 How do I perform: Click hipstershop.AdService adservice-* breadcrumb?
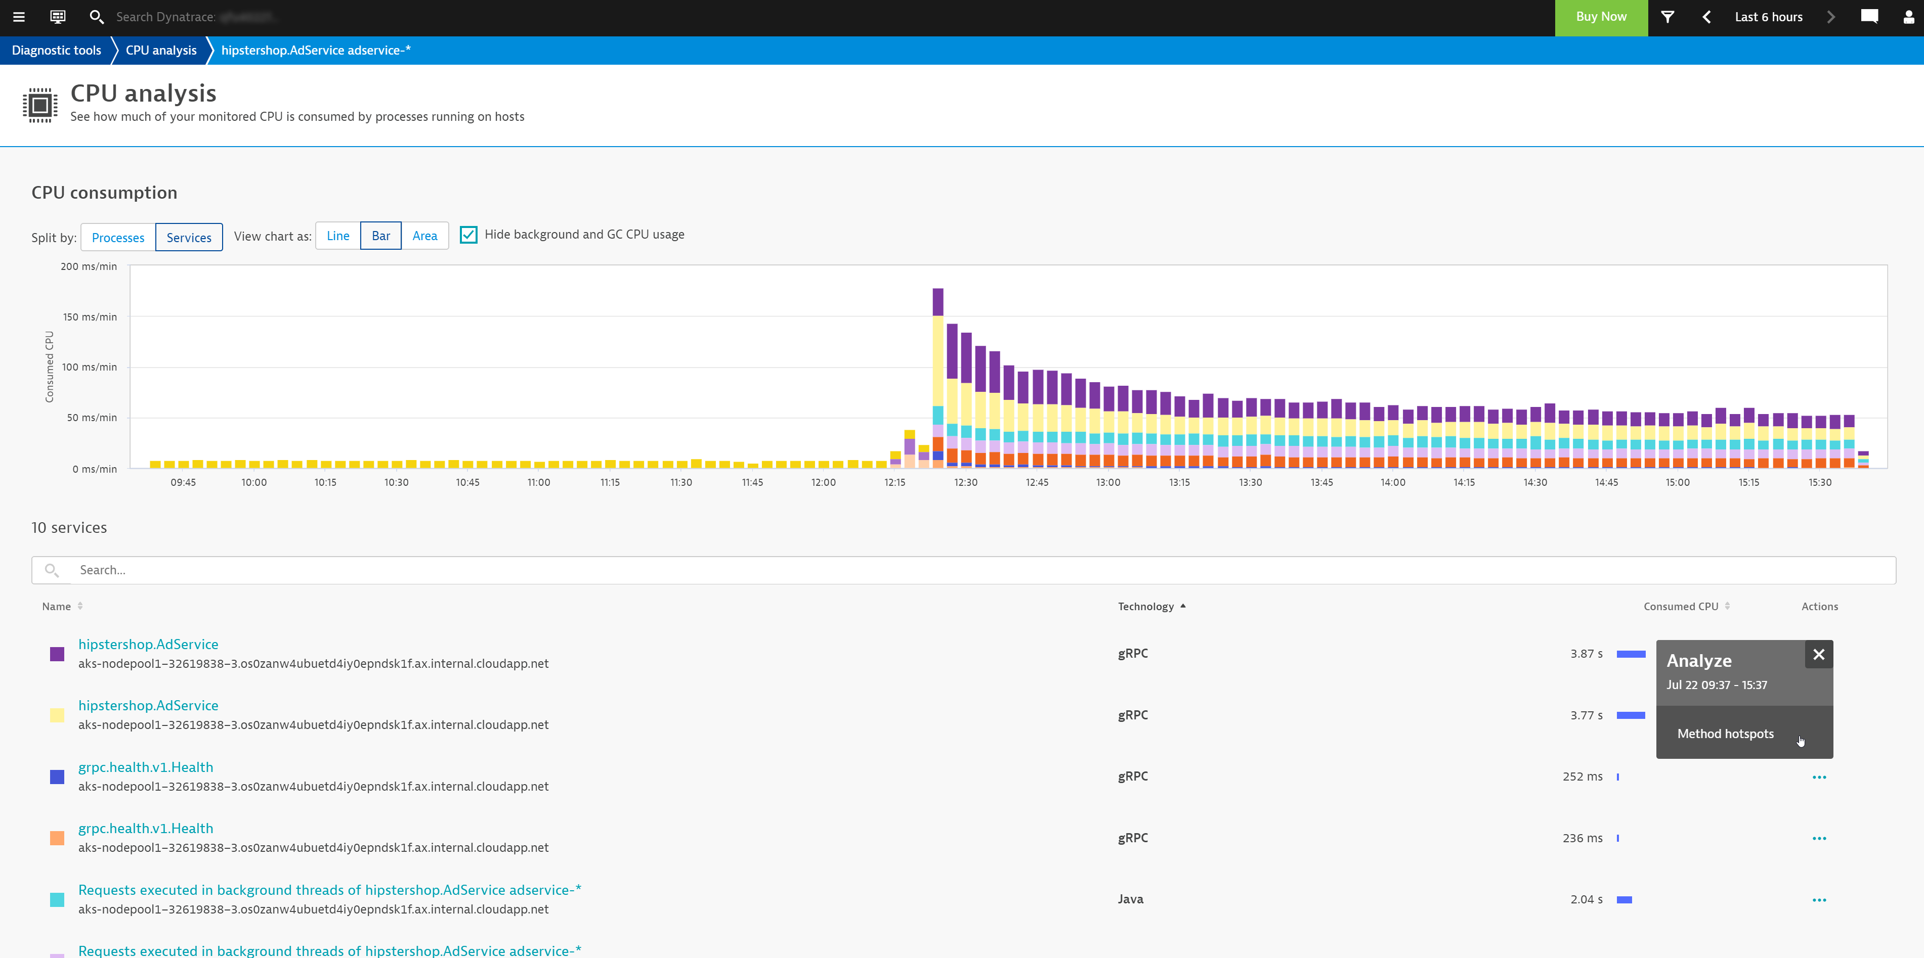click(316, 50)
